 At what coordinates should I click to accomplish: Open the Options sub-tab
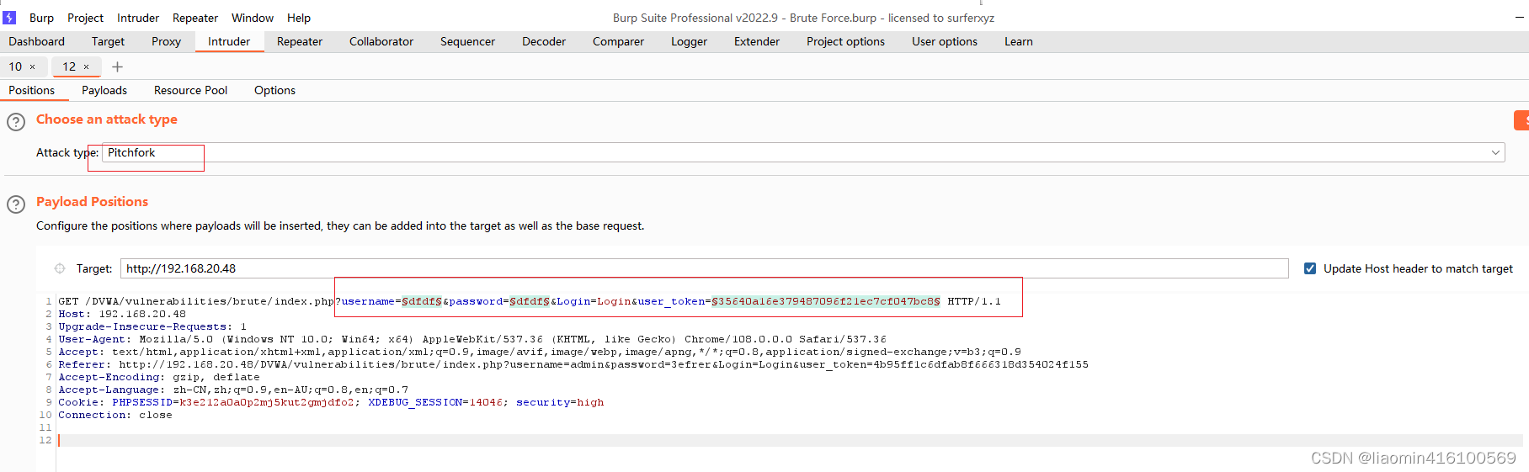point(274,90)
